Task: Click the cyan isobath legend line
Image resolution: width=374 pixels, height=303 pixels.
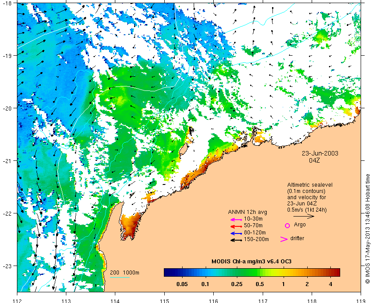Action: tap(120, 277)
